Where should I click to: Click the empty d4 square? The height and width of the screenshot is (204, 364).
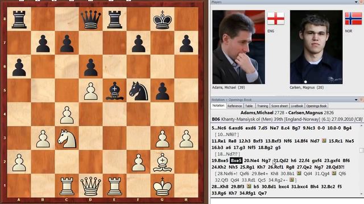click(x=91, y=114)
